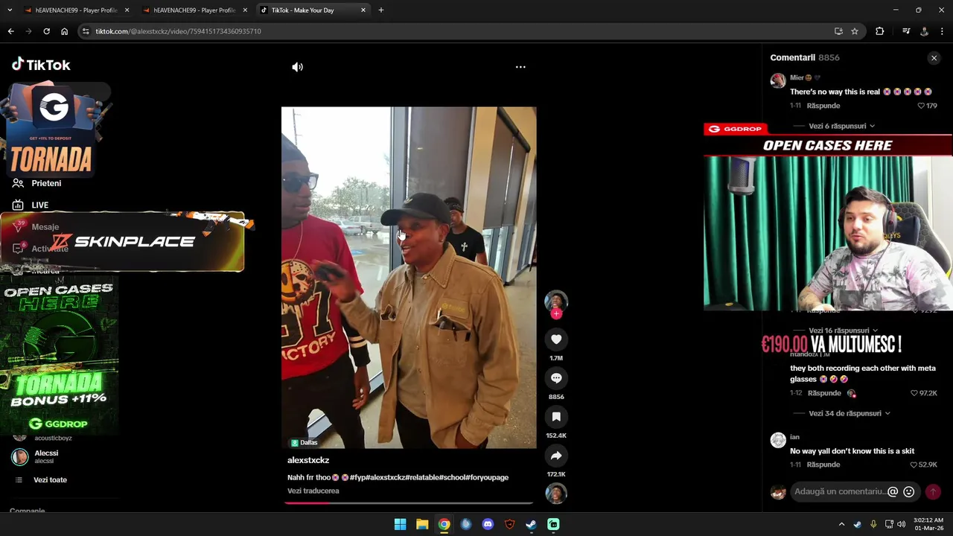Open the sound disc below share count

[556, 494]
